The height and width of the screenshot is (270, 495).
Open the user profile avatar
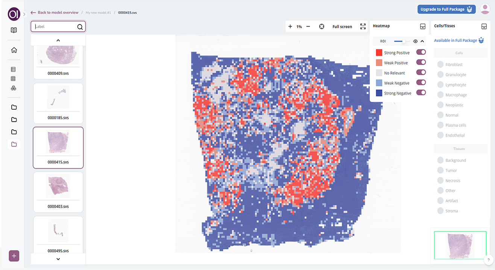coord(485,9)
